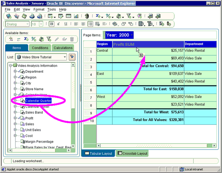Click the first Export icon in main toolbar

(x=150, y=16)
